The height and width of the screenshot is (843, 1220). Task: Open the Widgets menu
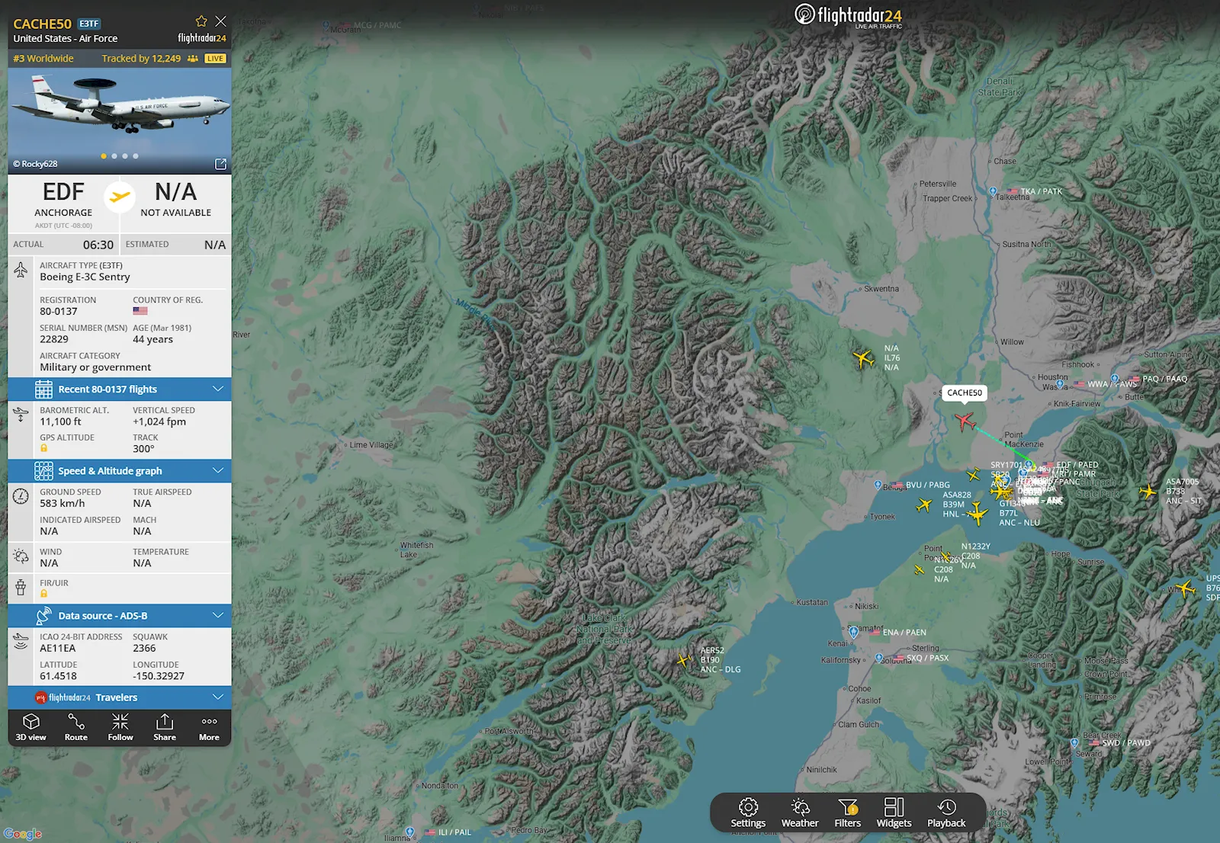coord(894,813)
